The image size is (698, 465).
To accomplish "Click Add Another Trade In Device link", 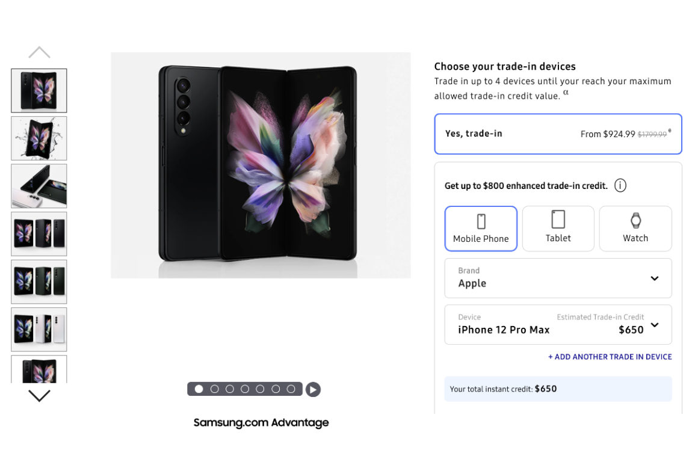I will coord(610,357).
